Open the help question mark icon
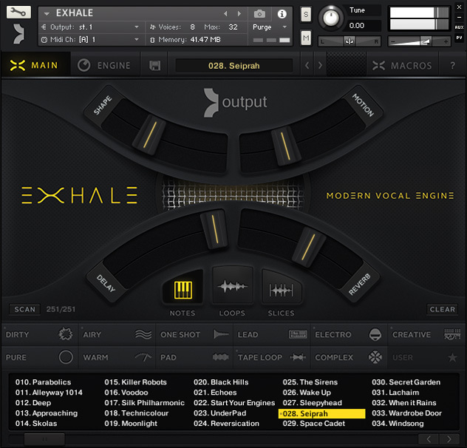 [452, 66]
